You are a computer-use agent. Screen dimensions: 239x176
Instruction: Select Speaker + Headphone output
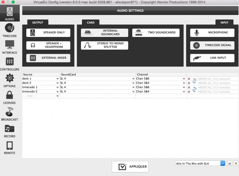point(48,45)
